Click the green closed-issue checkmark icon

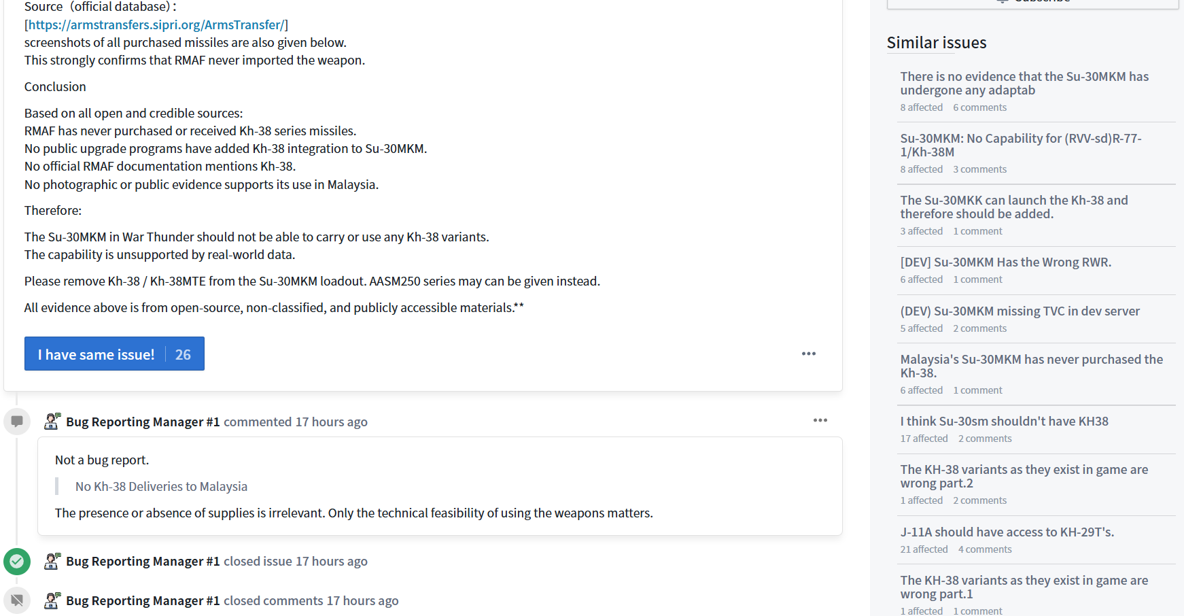pyautogui.click(x=17, y=562)
